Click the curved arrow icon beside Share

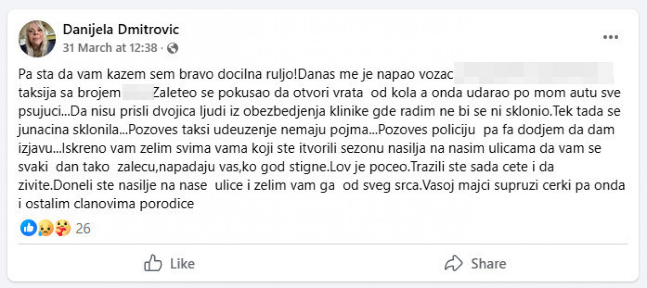454,263
